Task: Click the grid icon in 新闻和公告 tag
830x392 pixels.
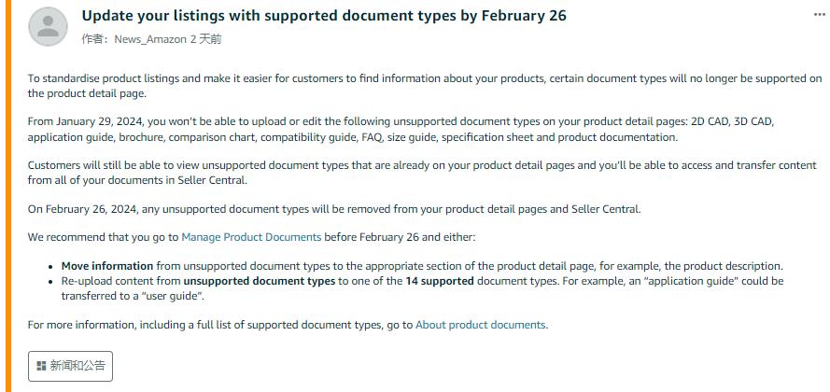Action: click(x=41, y=366)
